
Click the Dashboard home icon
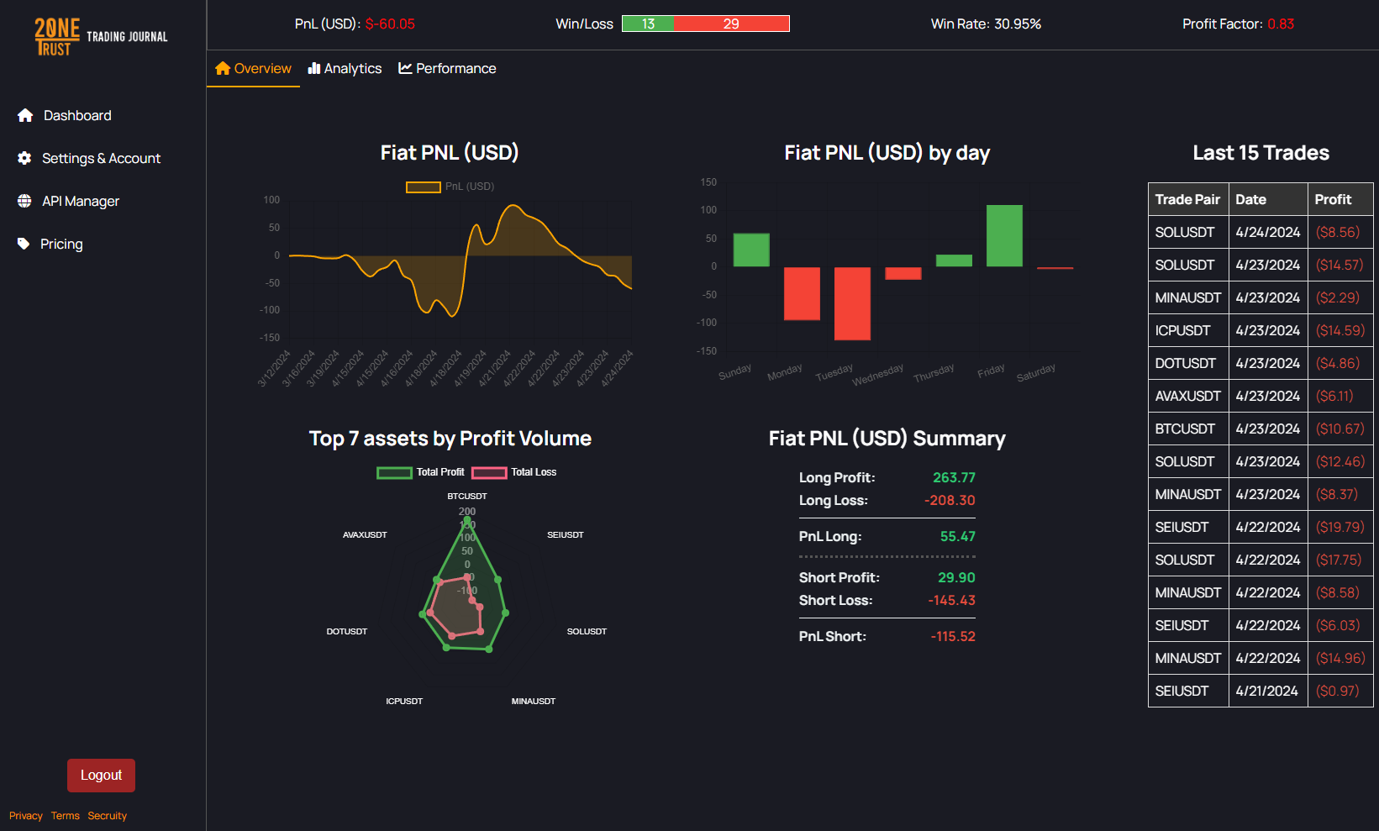(x=25, y=115)
